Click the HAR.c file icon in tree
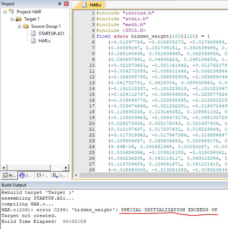 33,41
